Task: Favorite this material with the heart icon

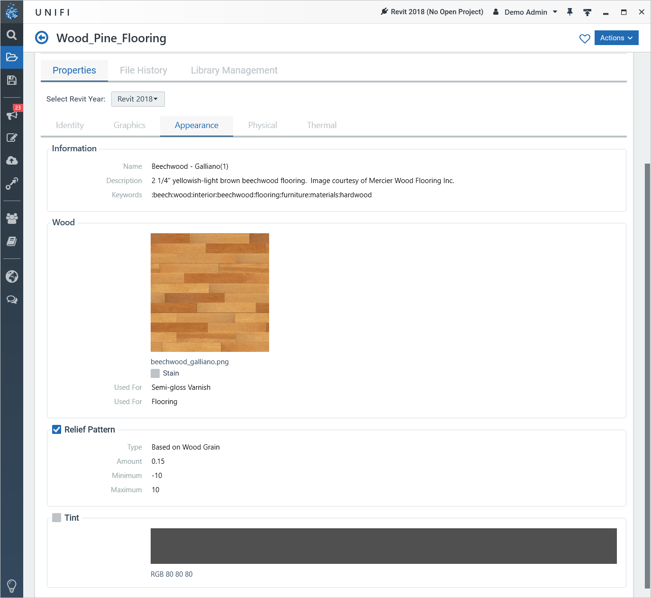Action: coord(585,38)
